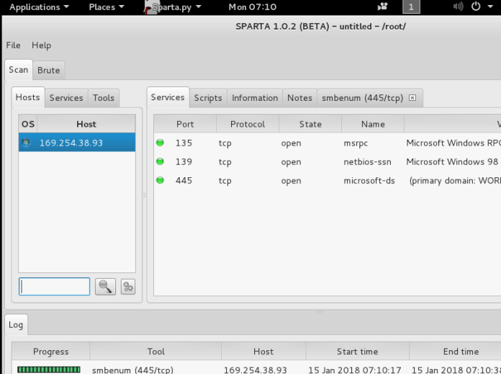Click the green open indicator for port 445
Image resolution: width=501 pixels, height=374 pixels.
(x=160, y=181)
